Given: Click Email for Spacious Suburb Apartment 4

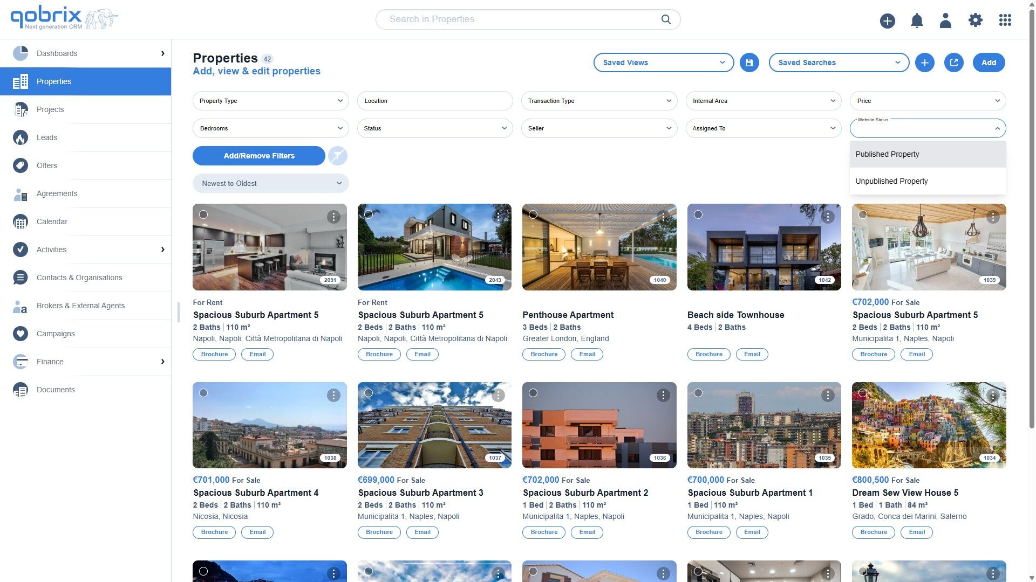Looking at the screenshot, I should [x=257, y=532].
